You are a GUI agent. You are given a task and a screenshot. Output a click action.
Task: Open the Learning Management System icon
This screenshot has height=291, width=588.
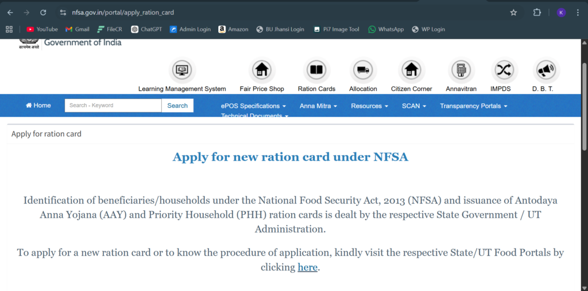[183, 70]
